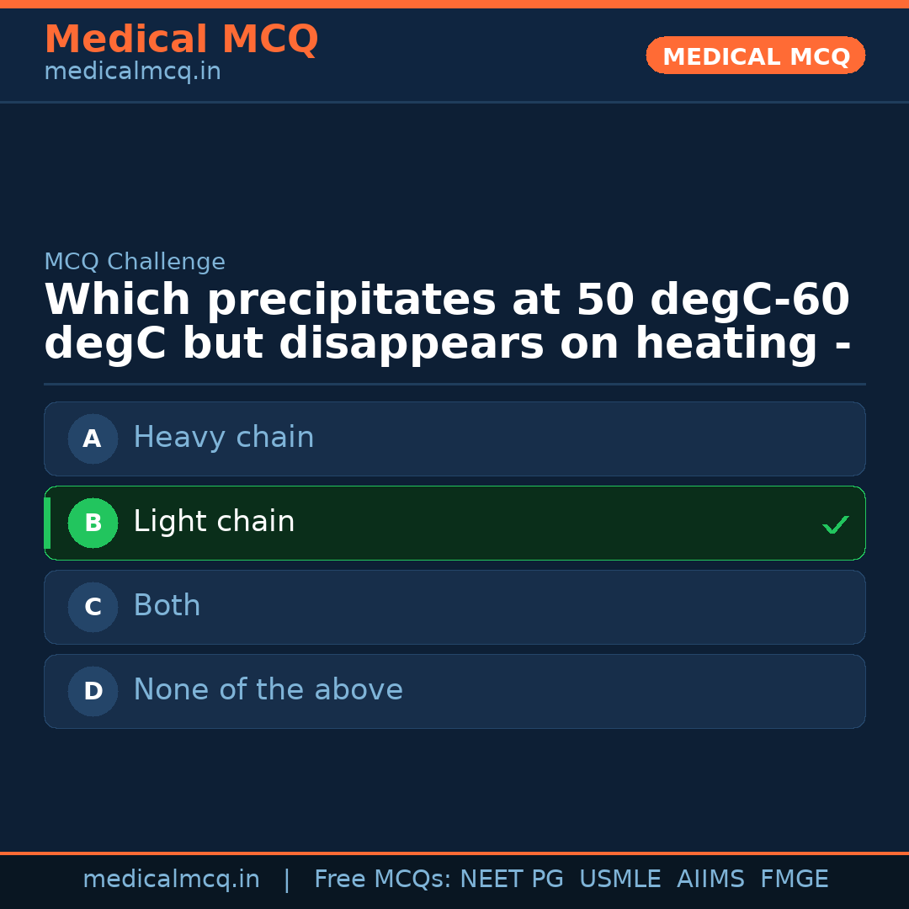Click the green left accent bar beside option B
909x909 pixels.
click(47, 523)
